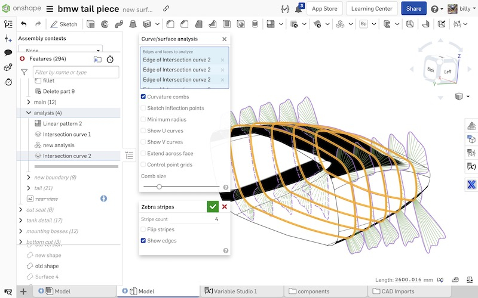478x298 pixels.
Task: Select the Revolve tool icon
Action: click(x=105, y=24)
